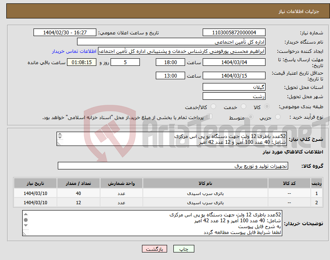330x260 pixels.
Task: Click the scroll up arrow in general description box
Action: click(x=60, y=134)
